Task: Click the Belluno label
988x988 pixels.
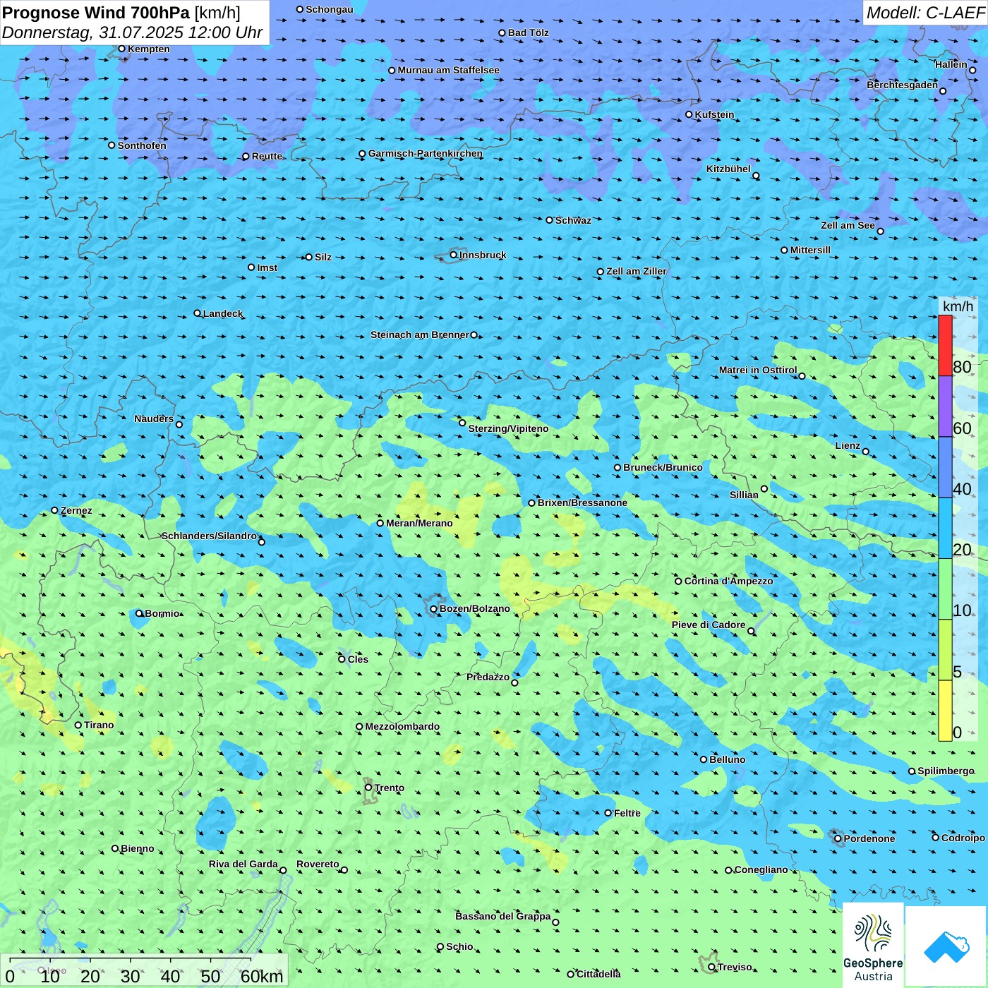Action: (727, 759)
